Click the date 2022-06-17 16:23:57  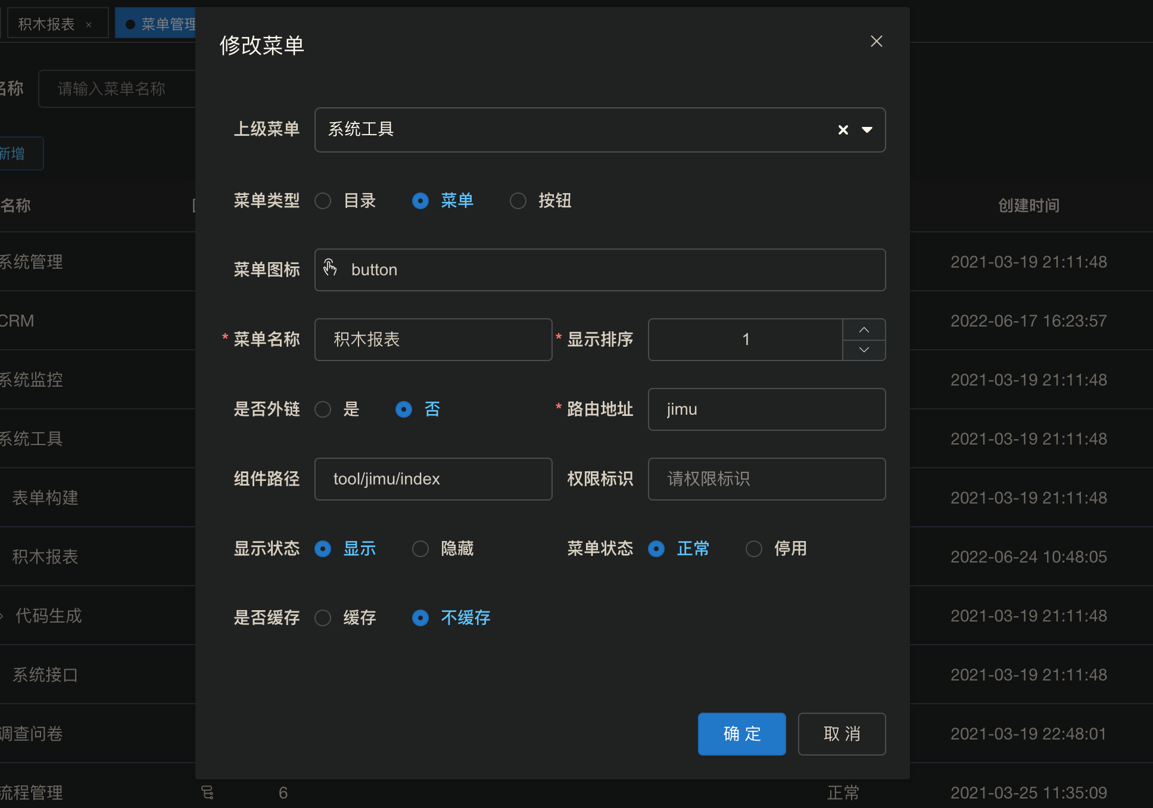[x=1029, y=321]
